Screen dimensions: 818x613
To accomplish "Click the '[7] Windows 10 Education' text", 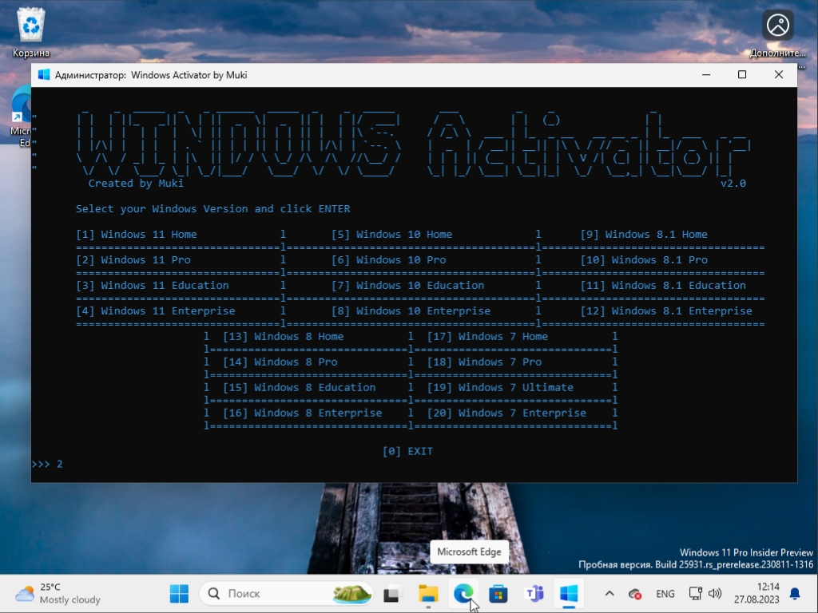I will tap(408, 286).
